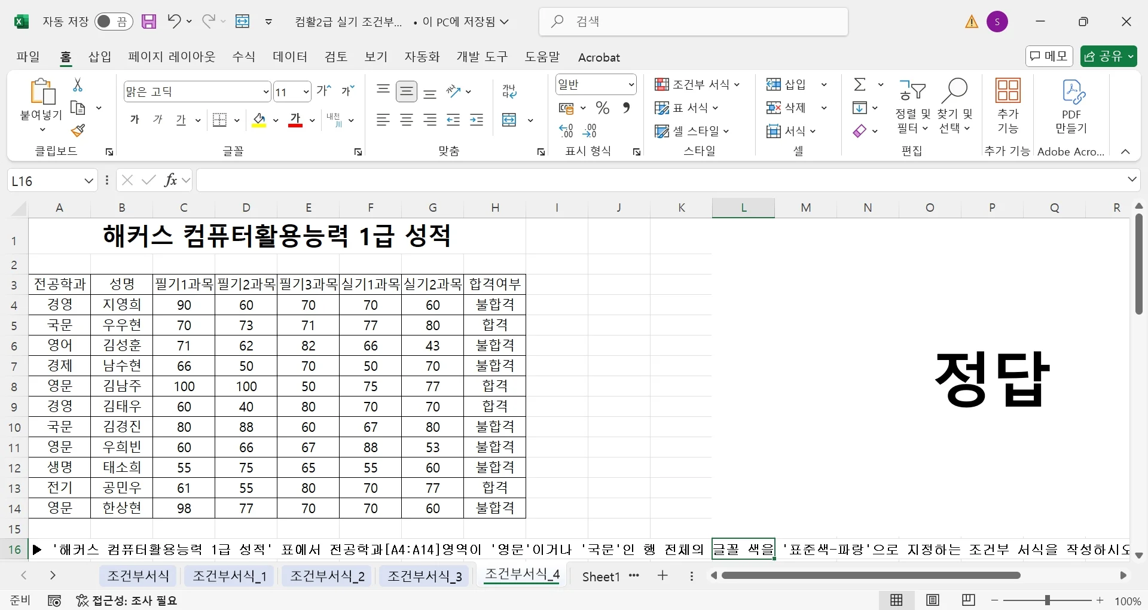
Task: Toggle Underline (간) formatting
Action: [181, 120]
